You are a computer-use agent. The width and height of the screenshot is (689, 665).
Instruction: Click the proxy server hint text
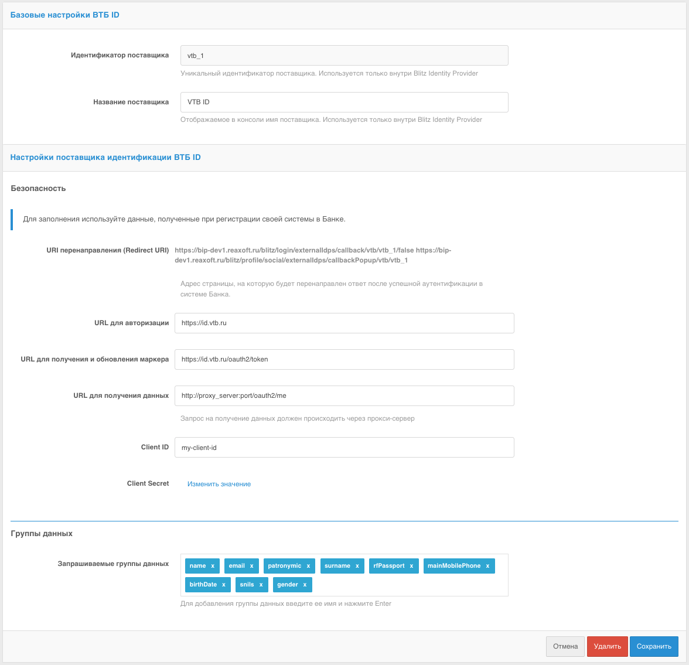(298, 418)
